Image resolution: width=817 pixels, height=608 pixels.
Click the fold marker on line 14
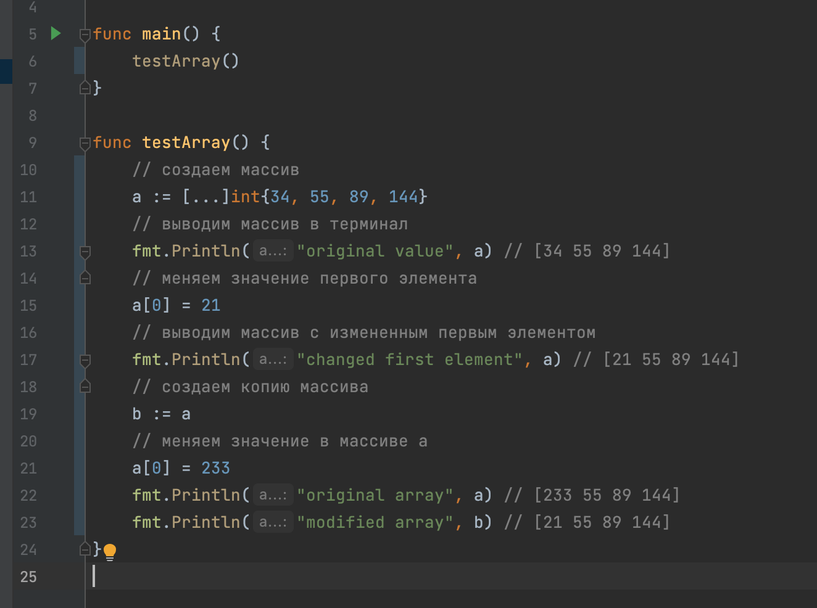point(85,278)
